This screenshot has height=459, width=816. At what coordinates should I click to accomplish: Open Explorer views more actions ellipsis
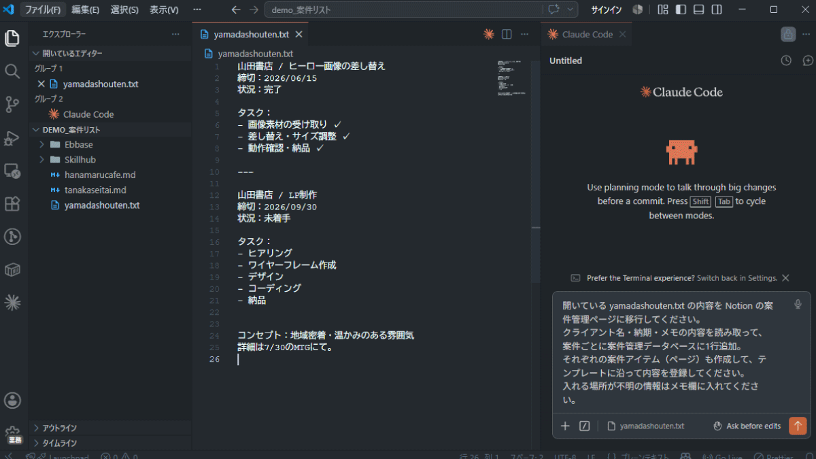(175, 34)
